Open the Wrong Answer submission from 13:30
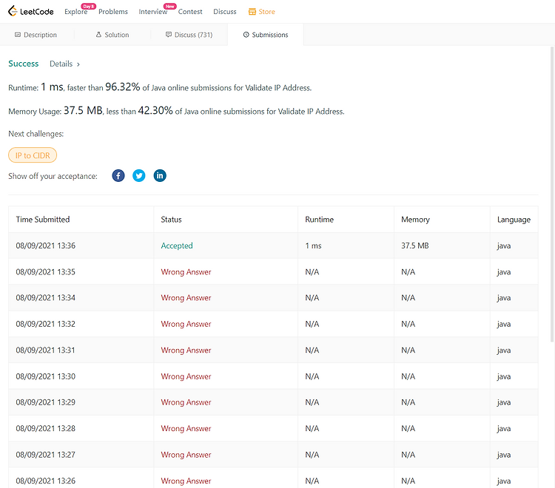555x488 pixels. point(186,376)
